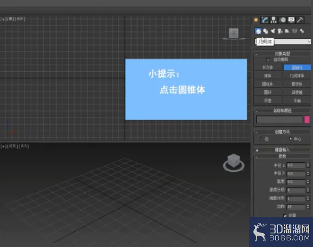Open the [+] menu of the perspective viewport
This screenshot has width=313, height=247.
point(3,146)
